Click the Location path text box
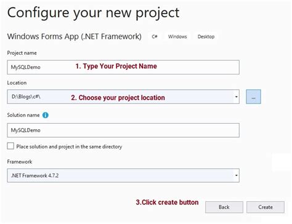This screenshot has width=292, height=224. point(121,97)
